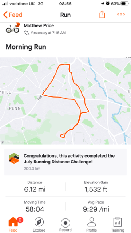Tap the battery indicator in status bar
Screen dimensions: 131x233
(125, 4)
